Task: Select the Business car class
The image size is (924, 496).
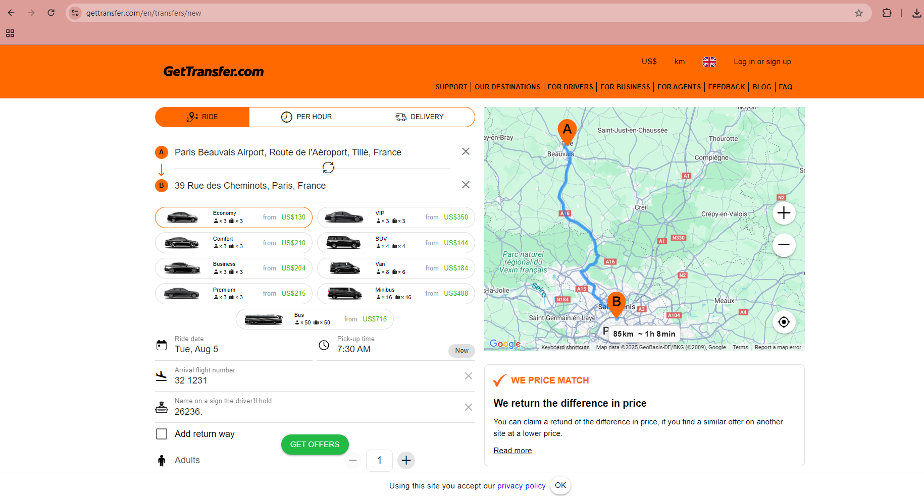Action: click(x=234, y=268)
